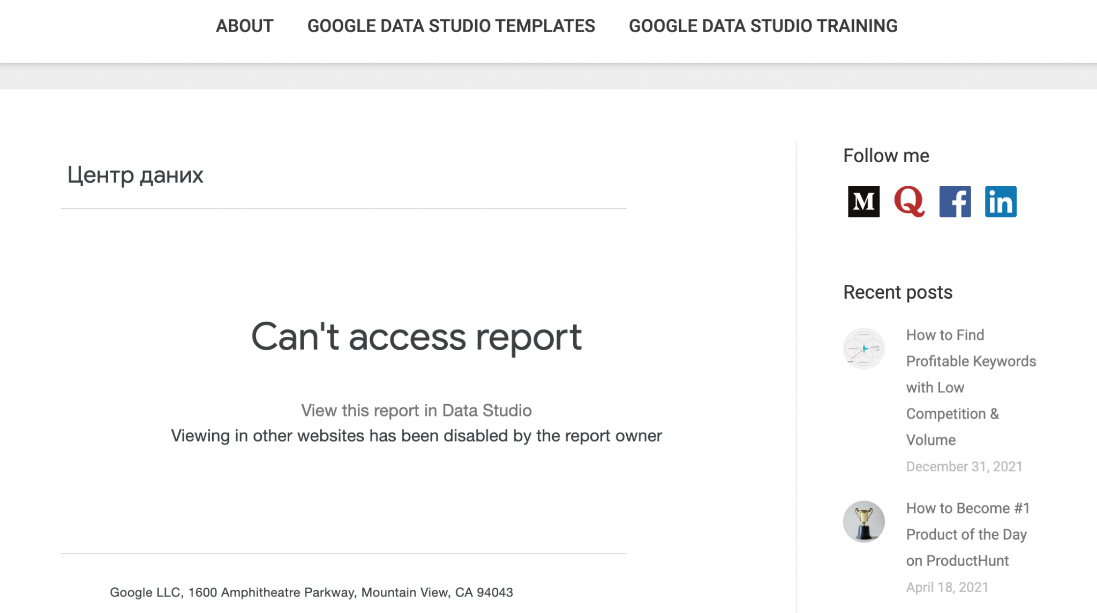The image size is (1097, 613).
Task: Click the Google LLC address text
Action: [x=312, y=593]
